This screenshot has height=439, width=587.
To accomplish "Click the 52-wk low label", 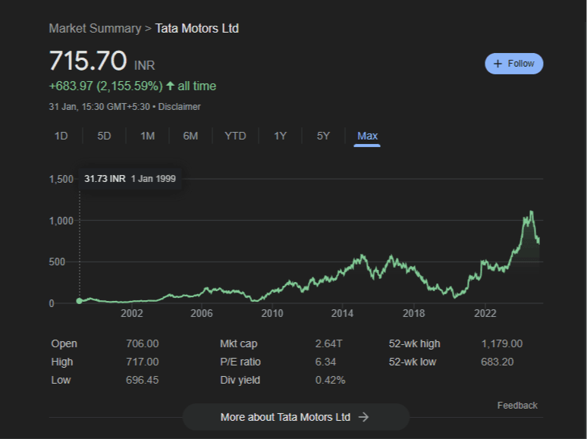I will [413, 362].
